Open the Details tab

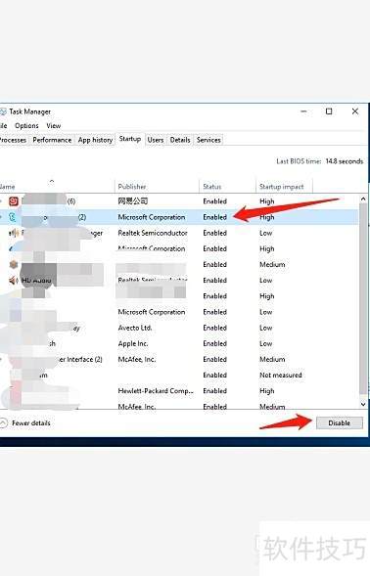180,140
